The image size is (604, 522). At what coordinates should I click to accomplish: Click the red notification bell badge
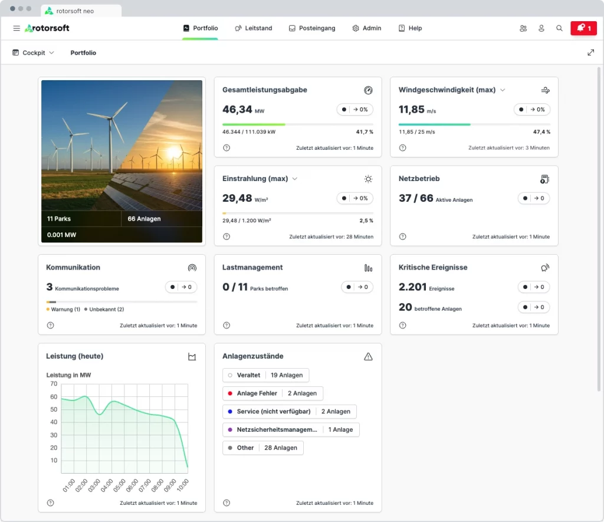click(x=583, y=28)
